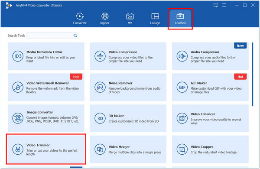Launch Video Watermark Remover title

tap(48, 83)
